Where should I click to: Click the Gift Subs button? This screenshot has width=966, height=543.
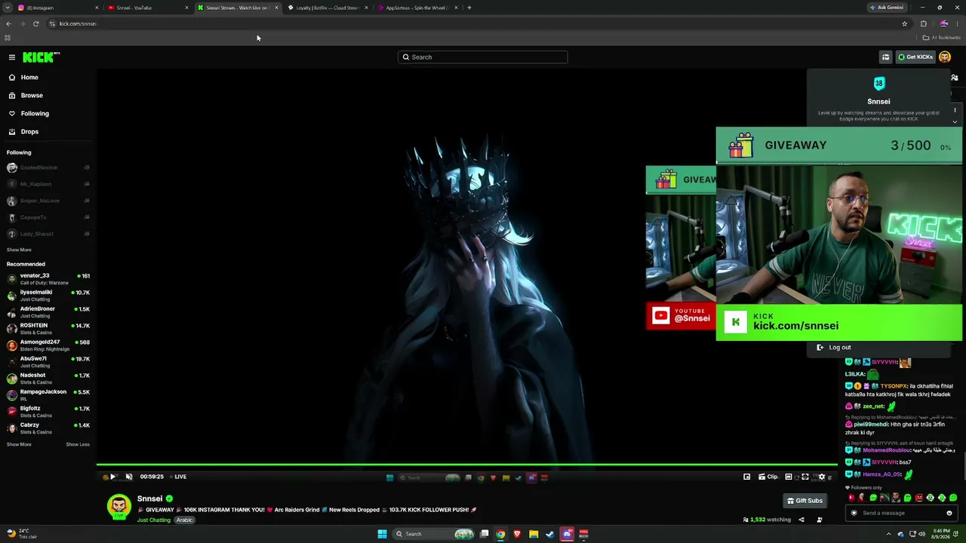coord(804,501)
